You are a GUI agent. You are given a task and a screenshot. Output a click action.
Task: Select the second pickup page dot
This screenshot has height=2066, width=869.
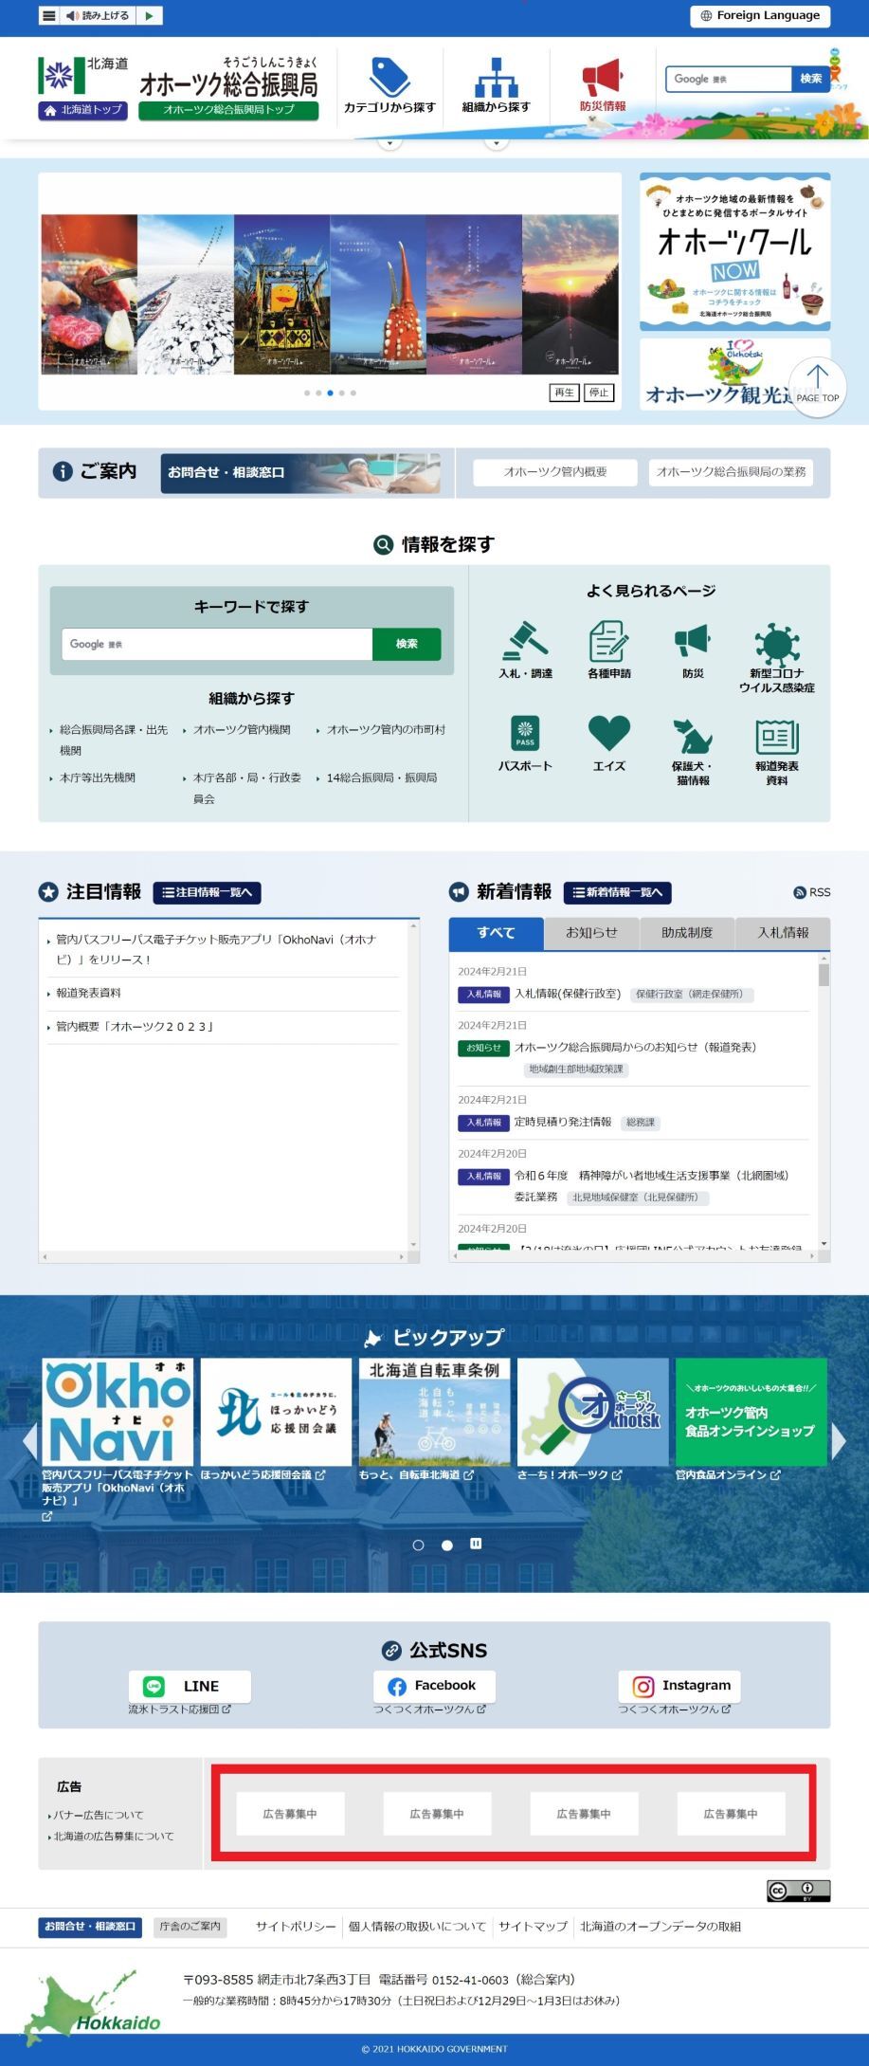[447, 1545]
